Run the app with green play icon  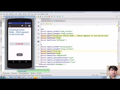[x=38, y=16]
